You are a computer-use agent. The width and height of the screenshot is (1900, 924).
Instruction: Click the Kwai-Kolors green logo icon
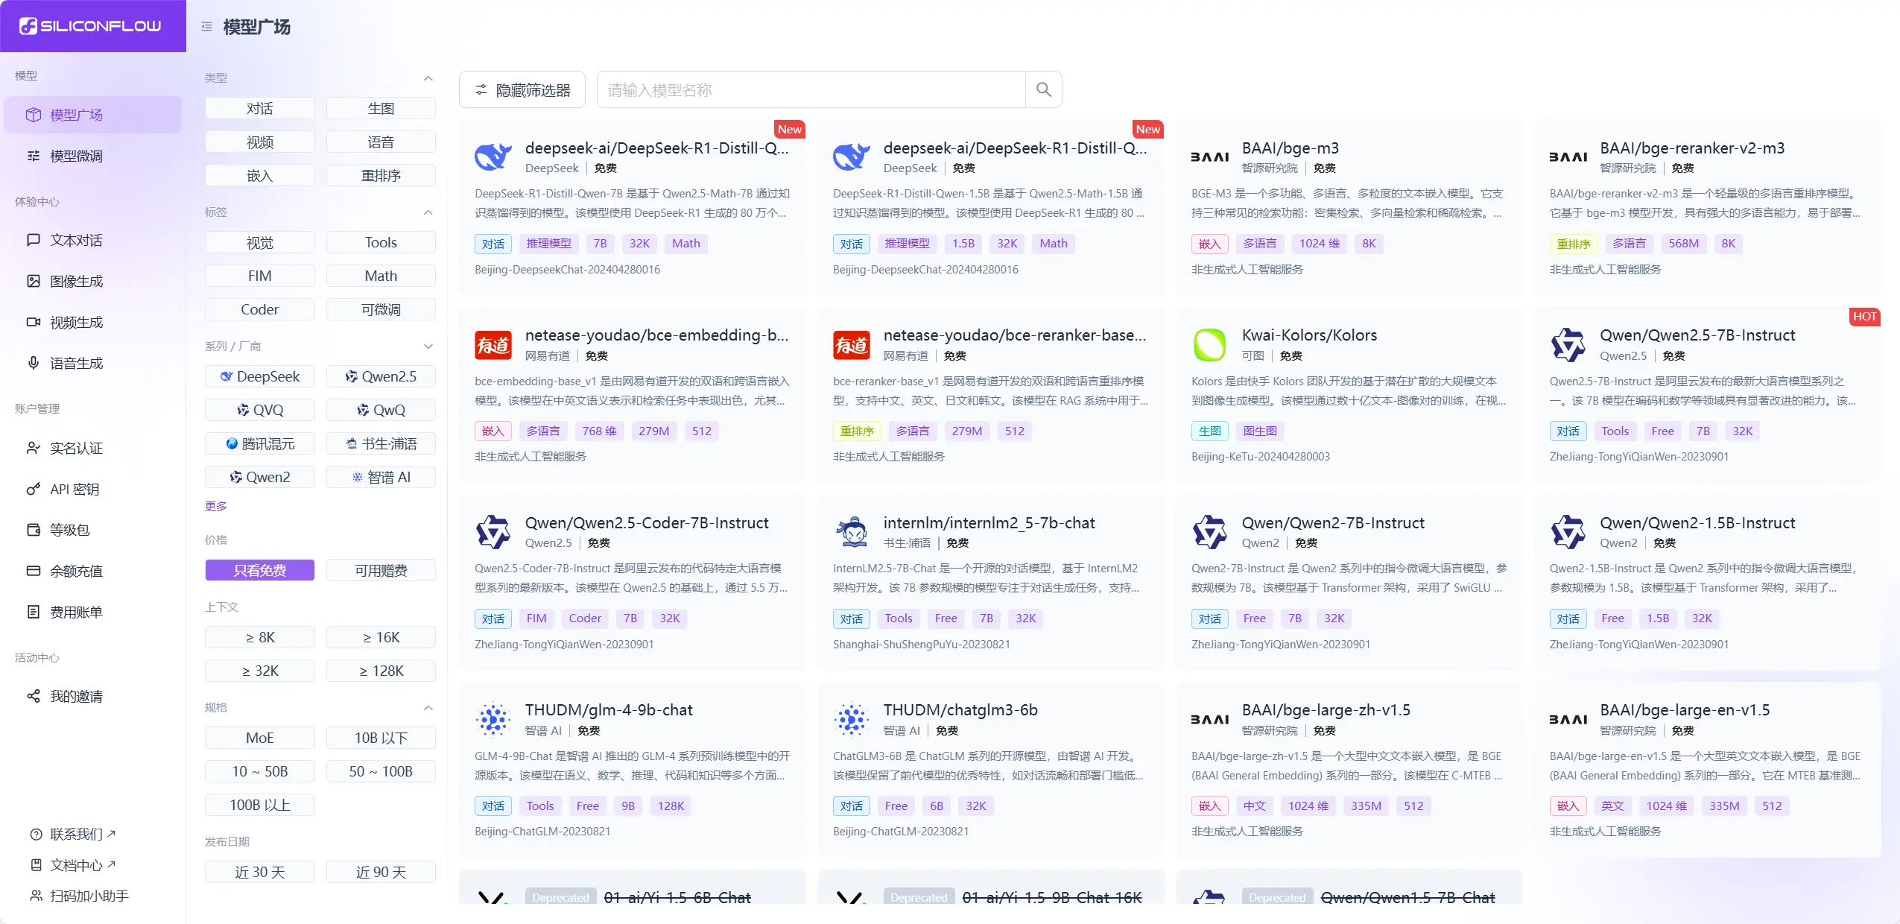[x=1209, y=344]
